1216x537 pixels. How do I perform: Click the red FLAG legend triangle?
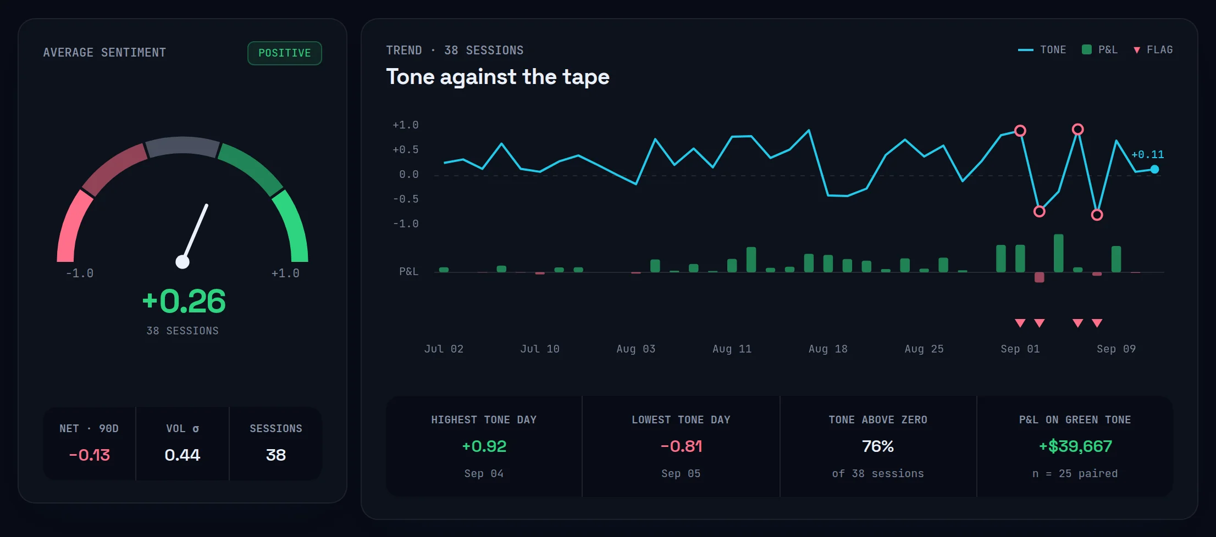click(1136, 50)
